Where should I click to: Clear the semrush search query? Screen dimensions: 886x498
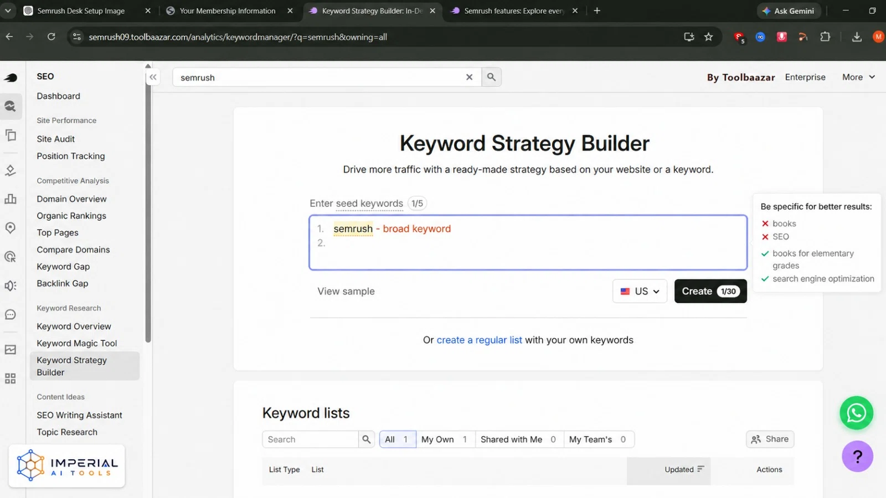coord(469,77)
